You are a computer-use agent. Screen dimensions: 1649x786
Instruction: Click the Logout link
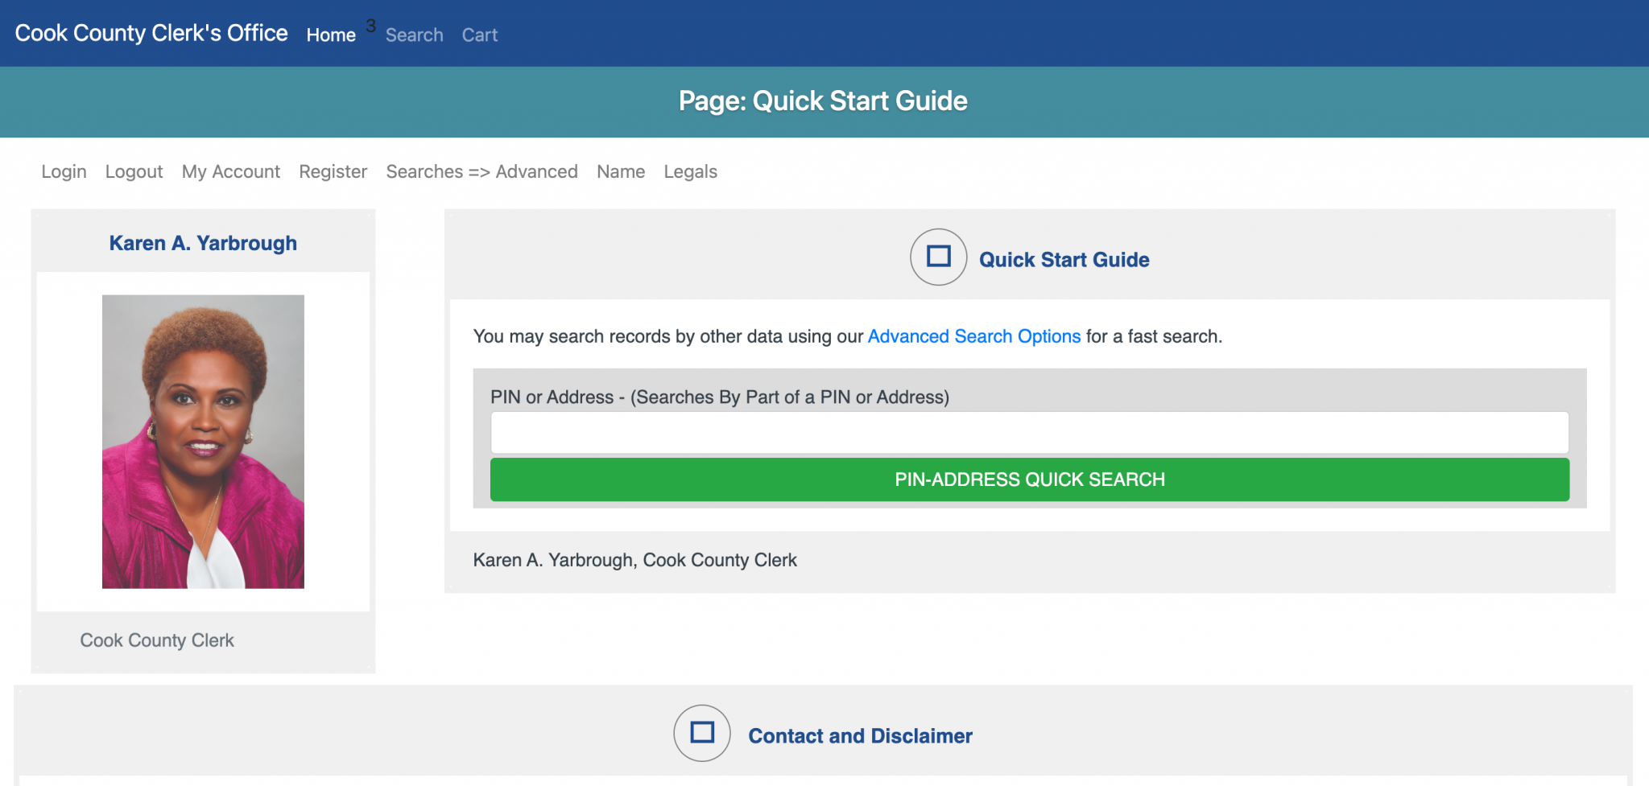tap(134, 172)
